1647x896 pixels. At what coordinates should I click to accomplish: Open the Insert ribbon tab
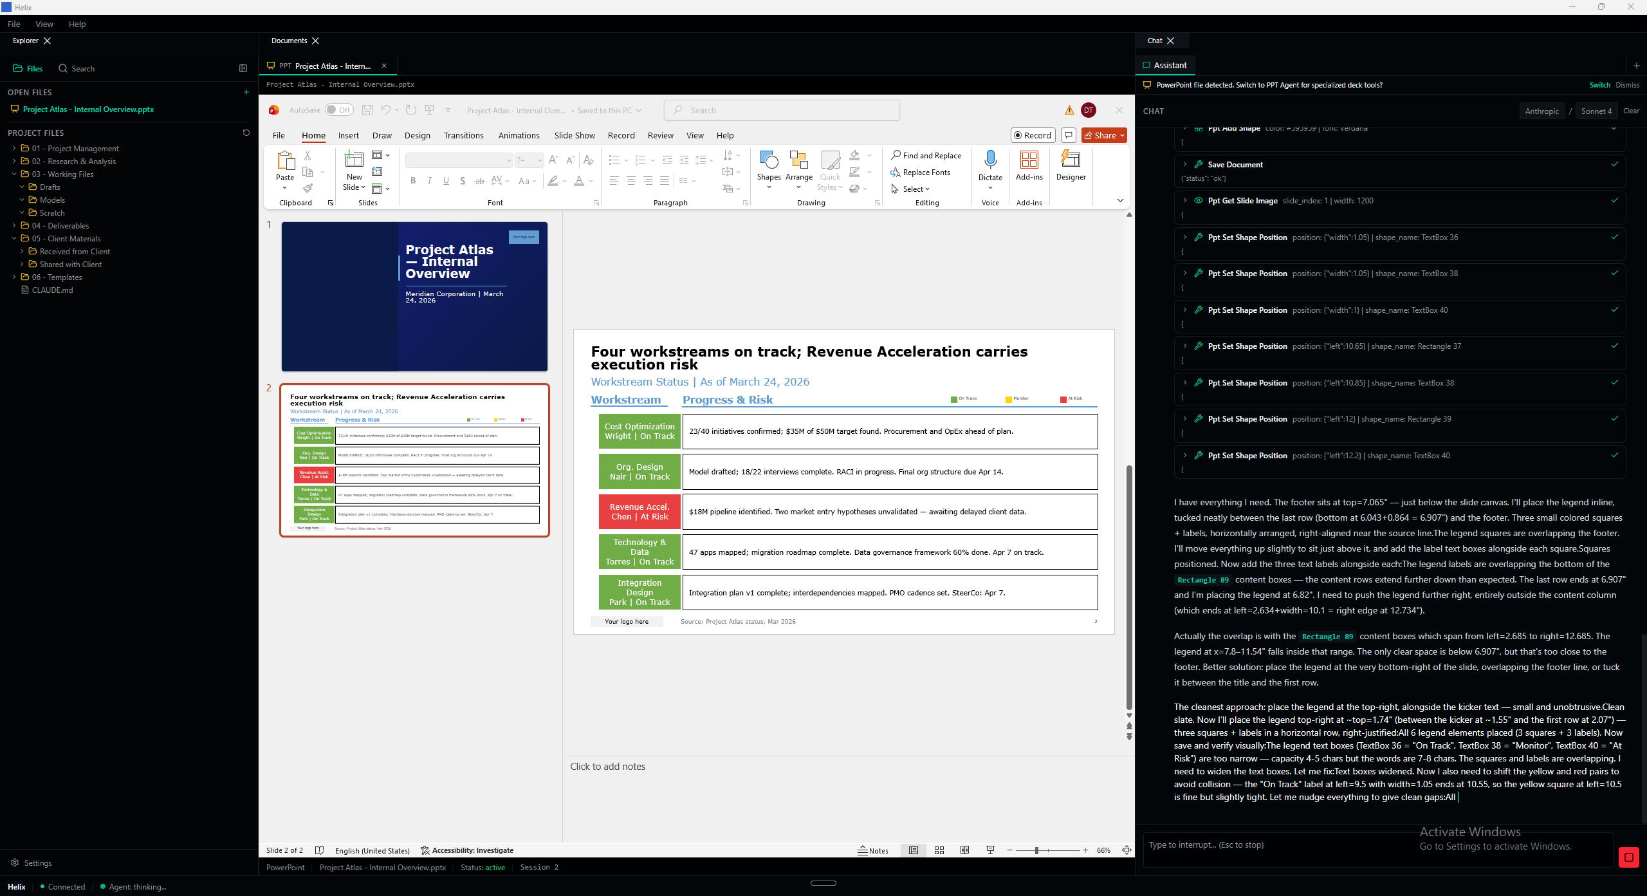coord(348,135)
